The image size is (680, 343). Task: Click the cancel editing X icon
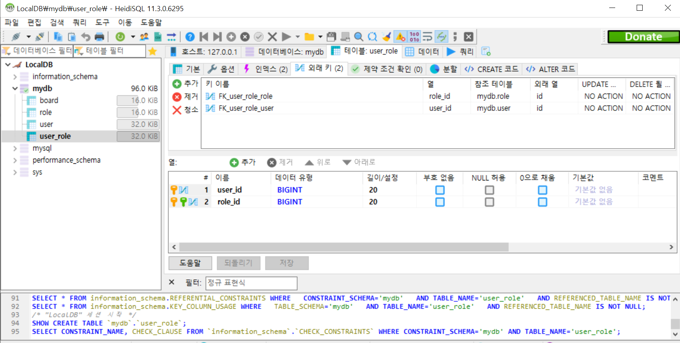pyautogui.click(x=272, y=37)
